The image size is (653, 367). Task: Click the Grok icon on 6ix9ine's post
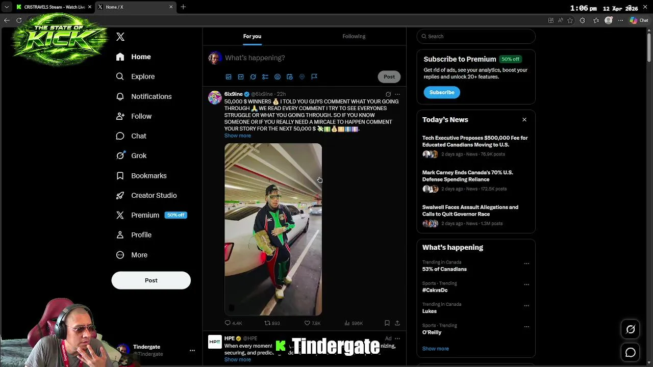tap(388, 94)
